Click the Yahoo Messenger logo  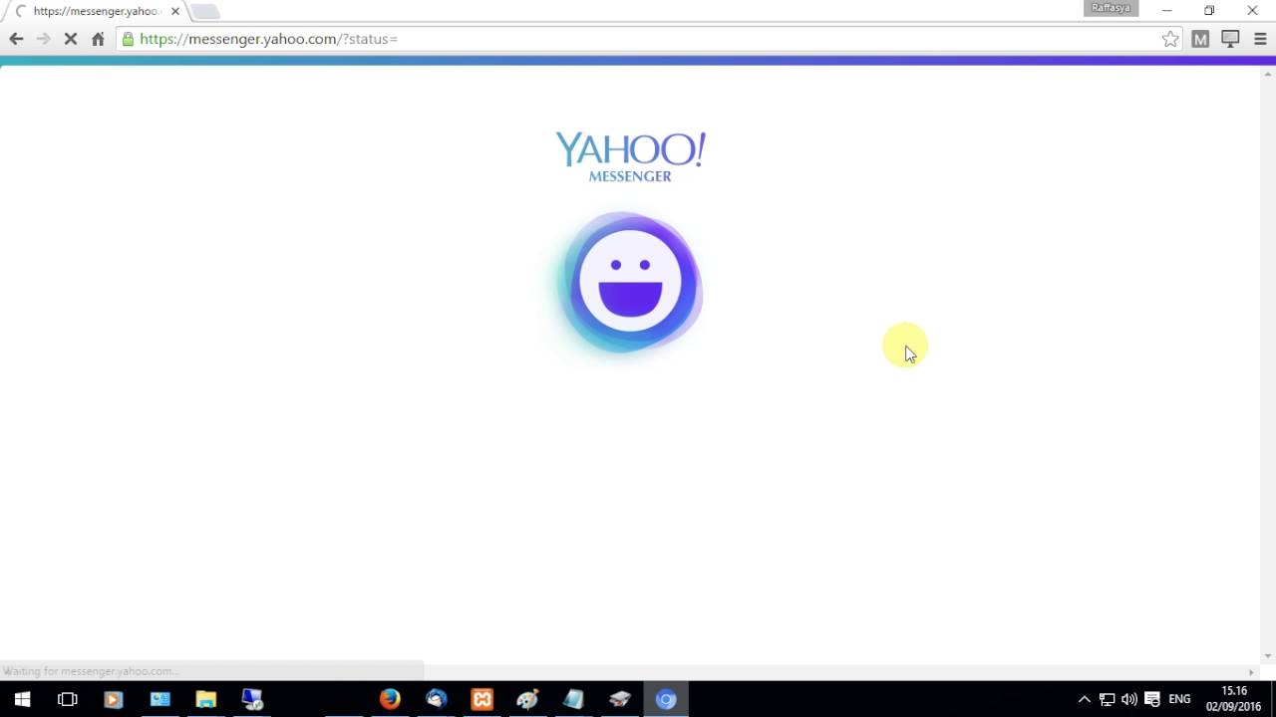pyautogui.click(x=630, y=156)
